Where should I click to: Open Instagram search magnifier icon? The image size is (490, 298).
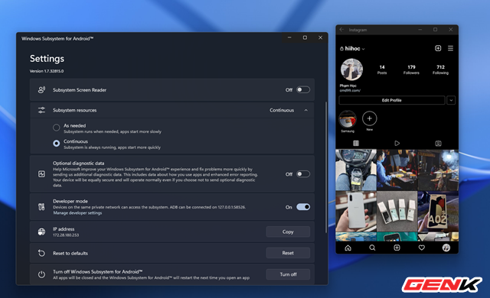tap(372, 248)
